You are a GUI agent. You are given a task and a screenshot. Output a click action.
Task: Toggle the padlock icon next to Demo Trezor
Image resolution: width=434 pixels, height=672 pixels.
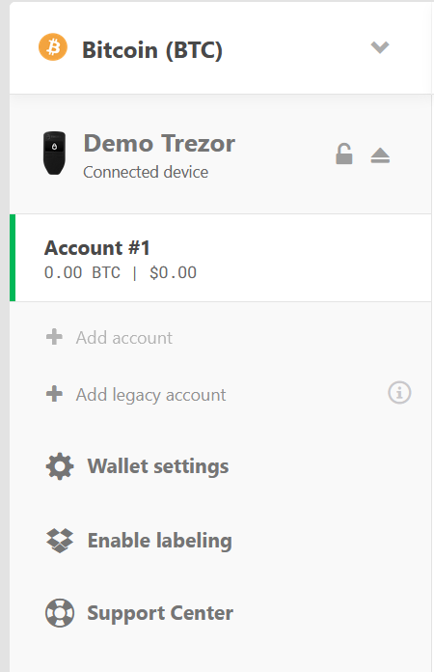click(x=343, y=154)
